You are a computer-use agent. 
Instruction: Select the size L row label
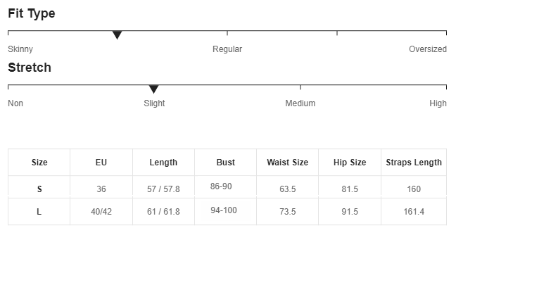(39, 212)
